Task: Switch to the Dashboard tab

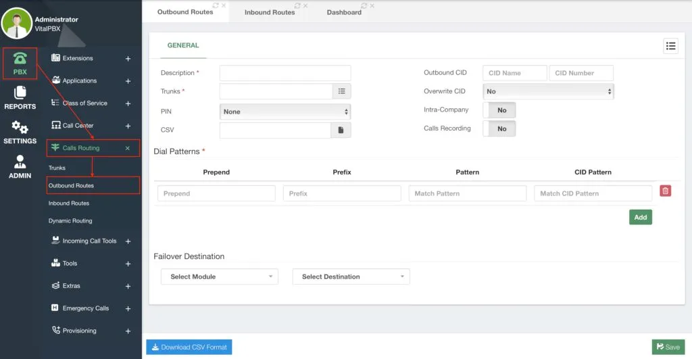Action: point(344,12)
